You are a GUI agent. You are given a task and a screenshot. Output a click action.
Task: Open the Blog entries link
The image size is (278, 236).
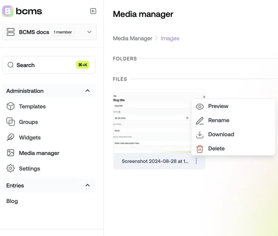(x=12, y=201)
